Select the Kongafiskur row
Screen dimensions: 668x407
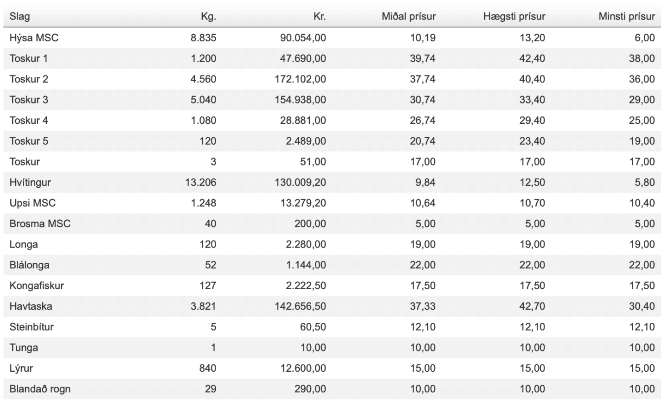click(x=332, y=286)
